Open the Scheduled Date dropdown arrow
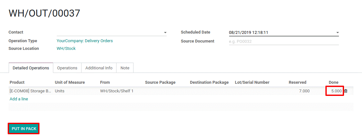Image resolution: width=362 pixels, height=140 pixels. (x=337, y=33)
